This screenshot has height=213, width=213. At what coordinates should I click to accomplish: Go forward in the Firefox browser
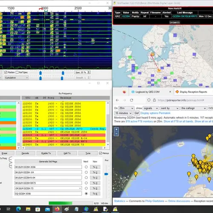click(124, 100)
